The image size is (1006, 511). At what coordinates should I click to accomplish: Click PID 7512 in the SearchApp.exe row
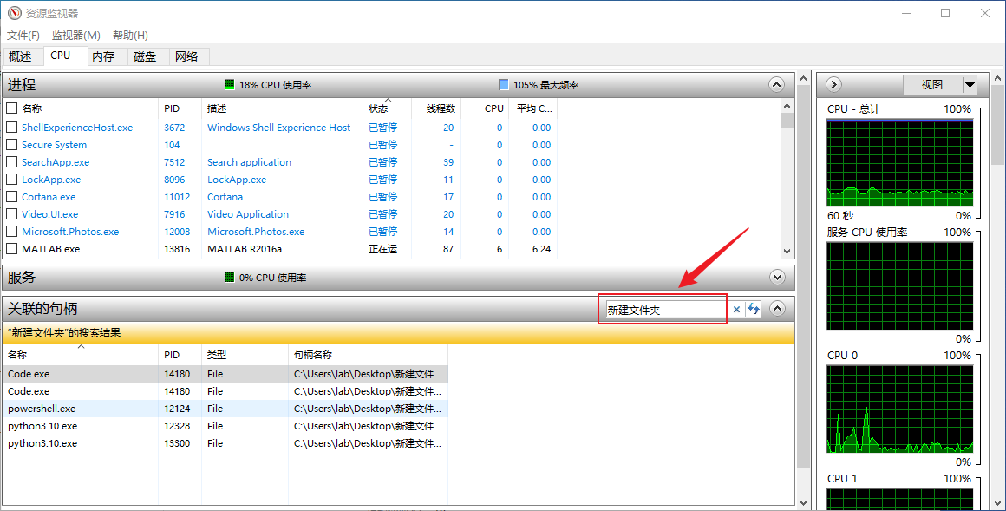174,161
